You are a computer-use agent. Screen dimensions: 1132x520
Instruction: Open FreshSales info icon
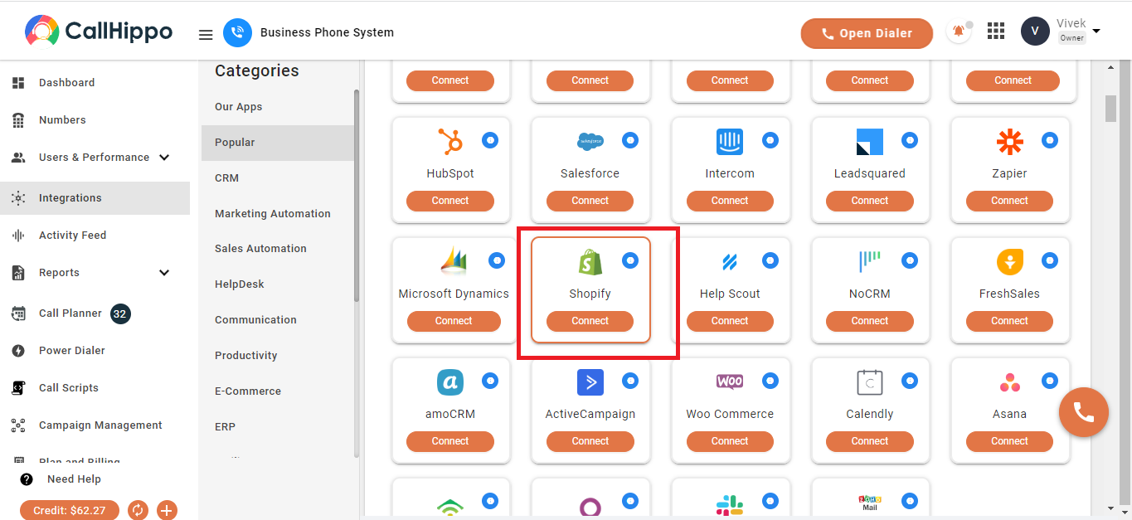tap(1050, 261)
